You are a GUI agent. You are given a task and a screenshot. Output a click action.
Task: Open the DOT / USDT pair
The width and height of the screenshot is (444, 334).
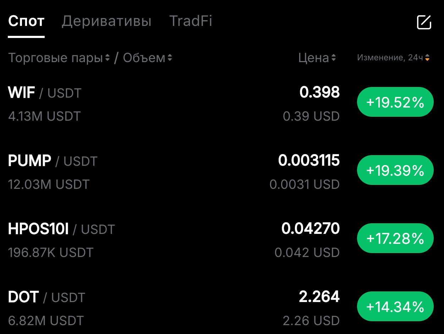(46, 297)
